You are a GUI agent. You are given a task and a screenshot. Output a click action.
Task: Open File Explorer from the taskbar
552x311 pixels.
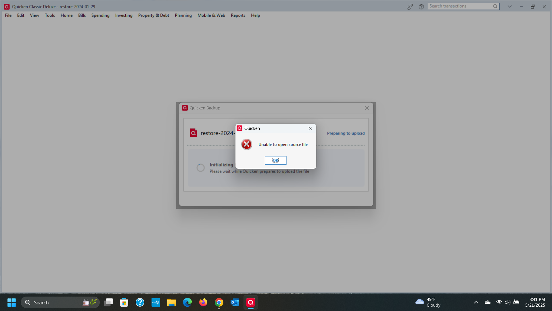coord(172,302)
